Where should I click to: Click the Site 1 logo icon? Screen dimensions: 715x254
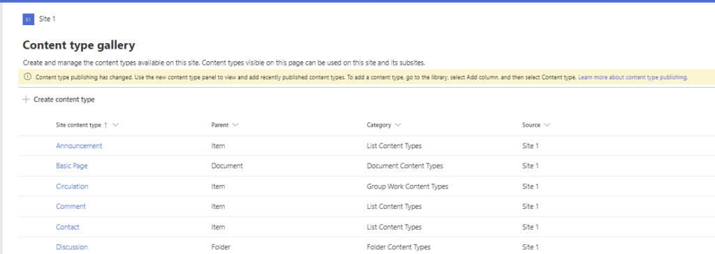point(28,19)
